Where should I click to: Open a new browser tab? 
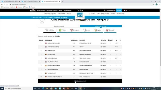click(x=63, y=1)
